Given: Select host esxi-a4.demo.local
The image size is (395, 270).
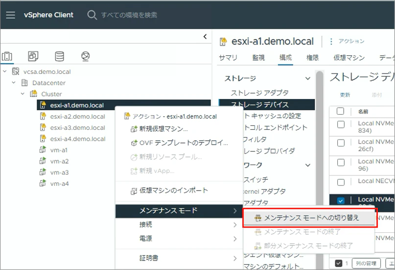Looking at the screenshot, I should click(78, 139).
